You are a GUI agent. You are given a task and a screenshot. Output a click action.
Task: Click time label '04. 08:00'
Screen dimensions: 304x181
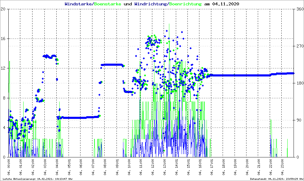pyautogui.click(x=105, y=167)
